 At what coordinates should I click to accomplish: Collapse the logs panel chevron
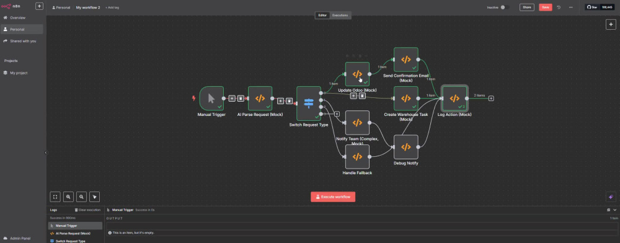pyautogui.click(x=615, y=210)
